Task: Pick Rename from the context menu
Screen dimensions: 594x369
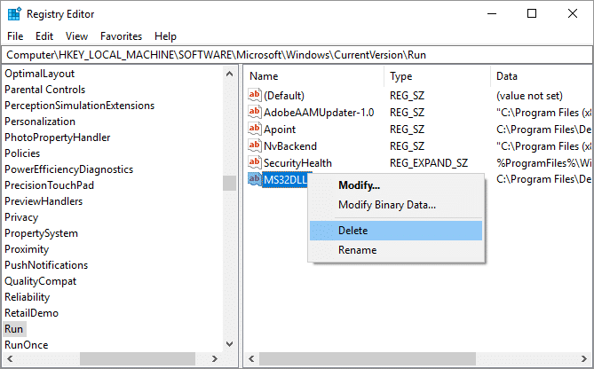Action: tap(357, 250)
